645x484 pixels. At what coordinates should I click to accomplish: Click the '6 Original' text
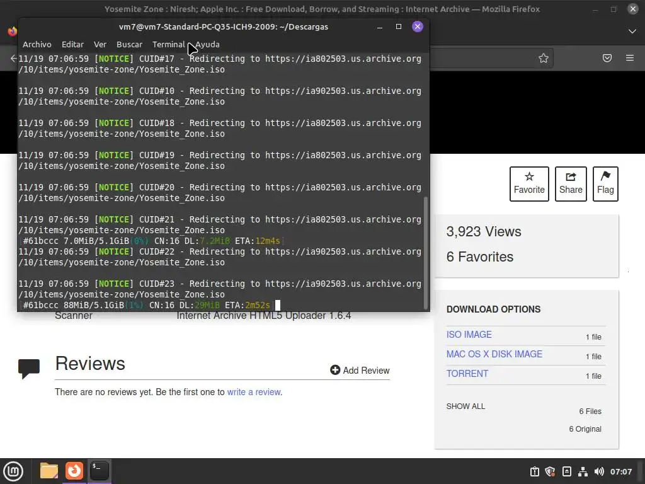585,429
